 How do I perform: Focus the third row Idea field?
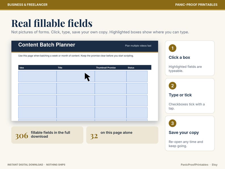tap(37, 101)
